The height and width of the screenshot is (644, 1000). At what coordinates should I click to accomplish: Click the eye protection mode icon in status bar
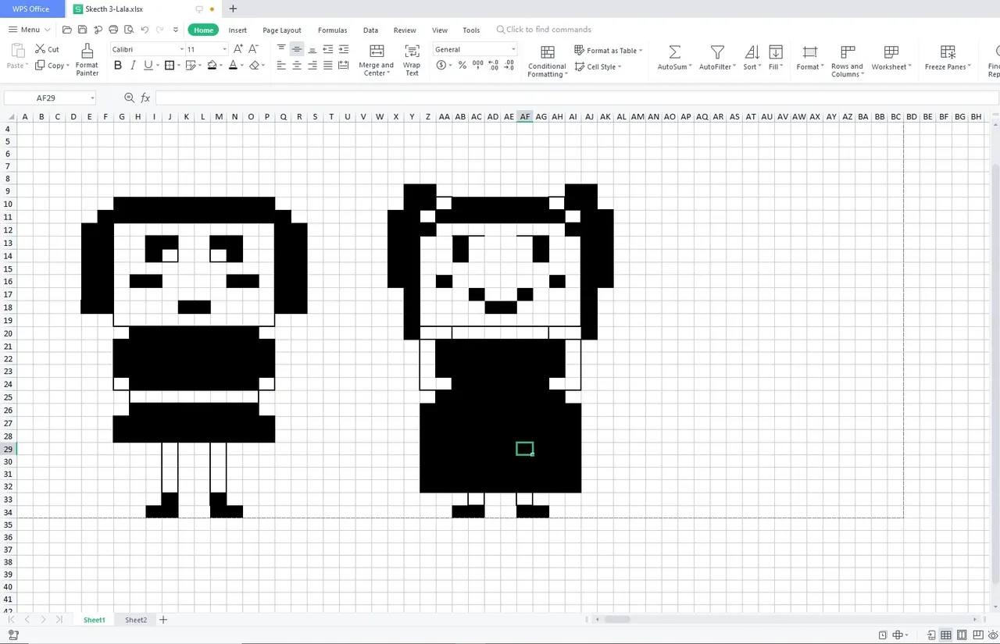[x=994, y=635]
